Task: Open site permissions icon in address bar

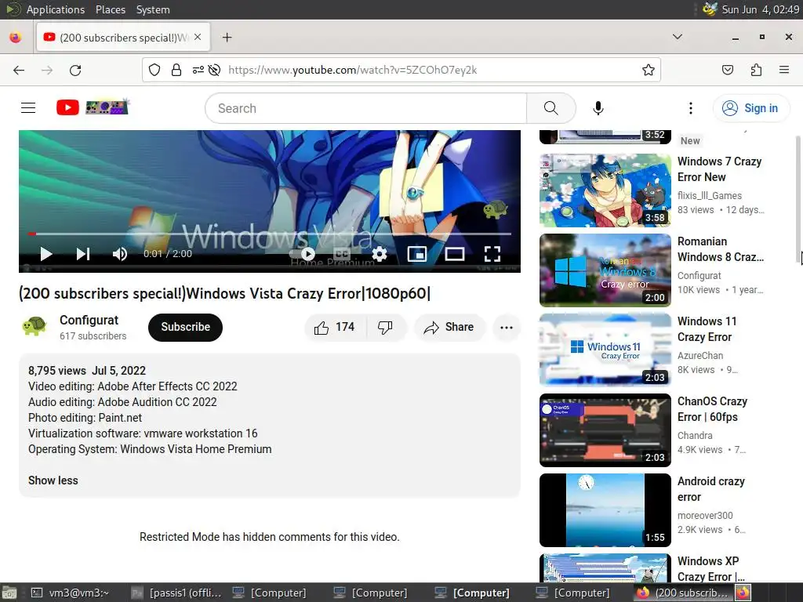Action: (198, 70)
